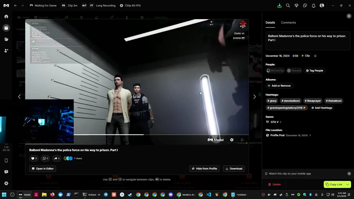354x199 pixels.
Task: Open Firefox from the taskbar
Action: pos(52,195)
